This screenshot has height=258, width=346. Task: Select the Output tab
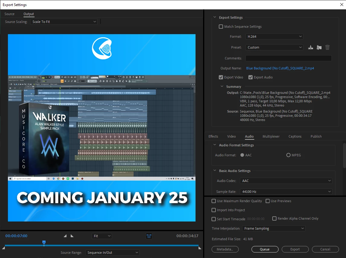(29, 14)
